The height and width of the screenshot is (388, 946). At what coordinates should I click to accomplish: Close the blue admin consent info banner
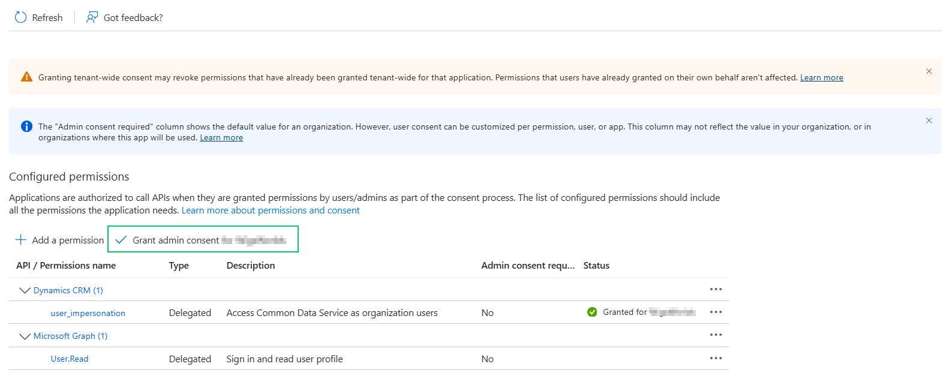(929, 121)
